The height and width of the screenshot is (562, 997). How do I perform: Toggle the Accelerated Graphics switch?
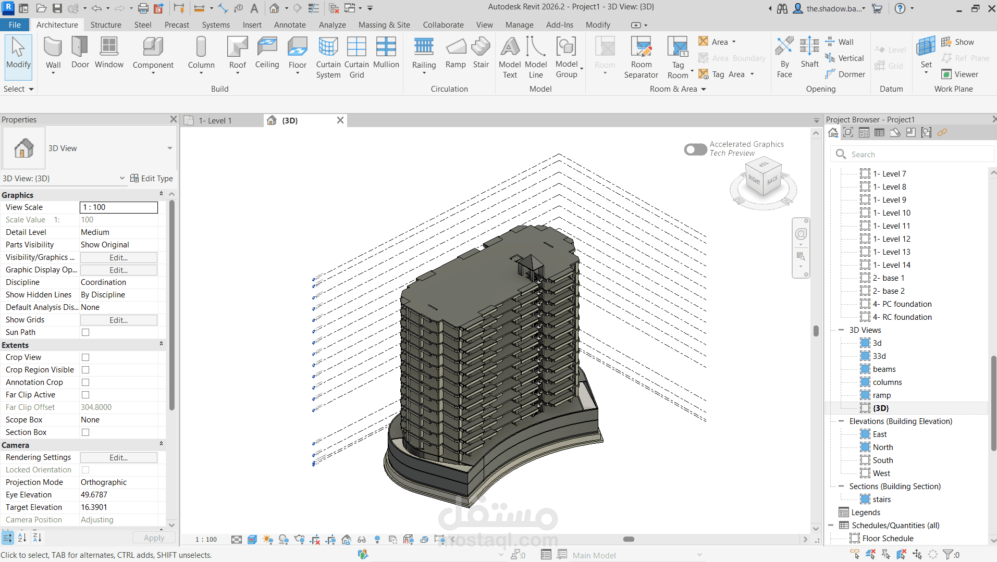[695, 149]
